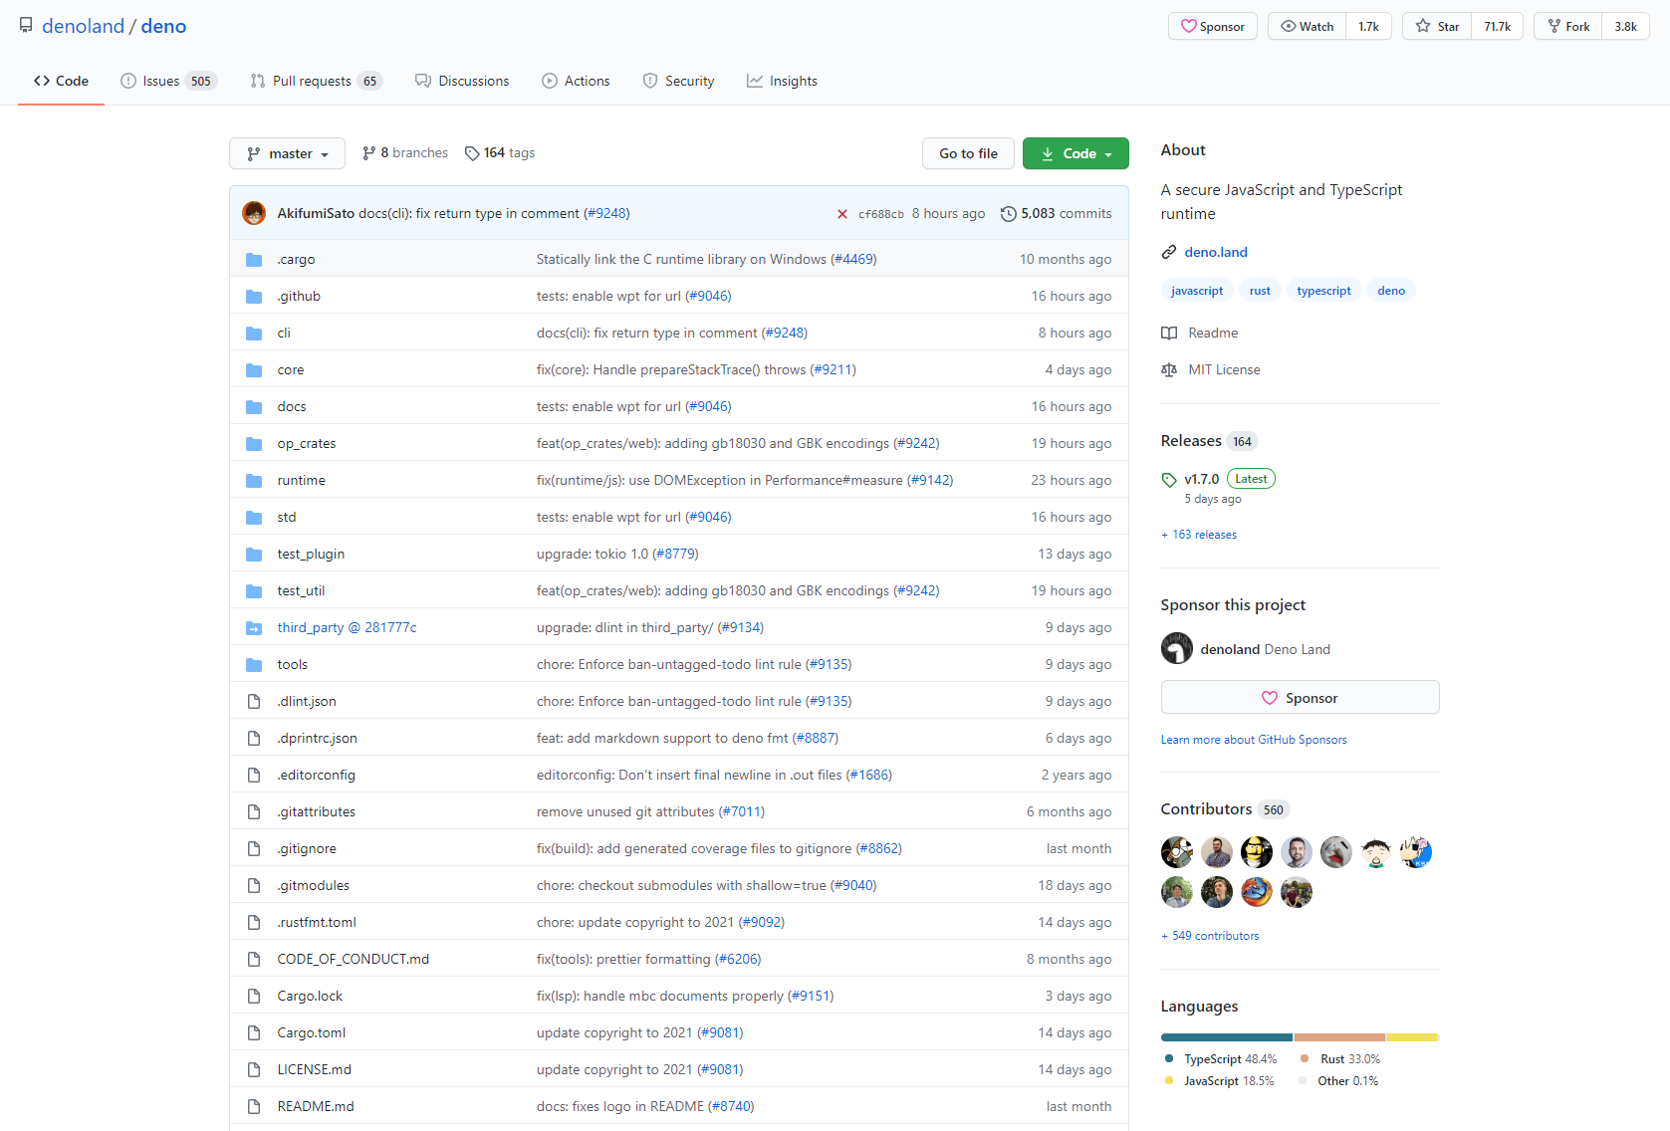Click the Rust 33.0% language entry
The image size is (1670, 1131).
click(x=1340, y=1059)
